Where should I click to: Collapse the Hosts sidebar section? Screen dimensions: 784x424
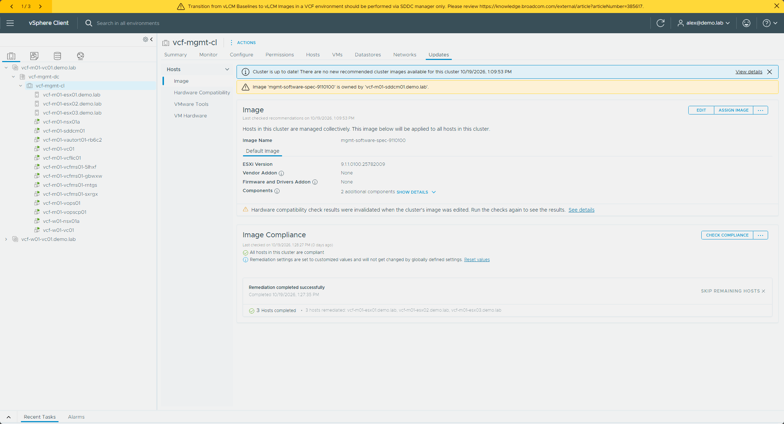(x=227, y=69)
